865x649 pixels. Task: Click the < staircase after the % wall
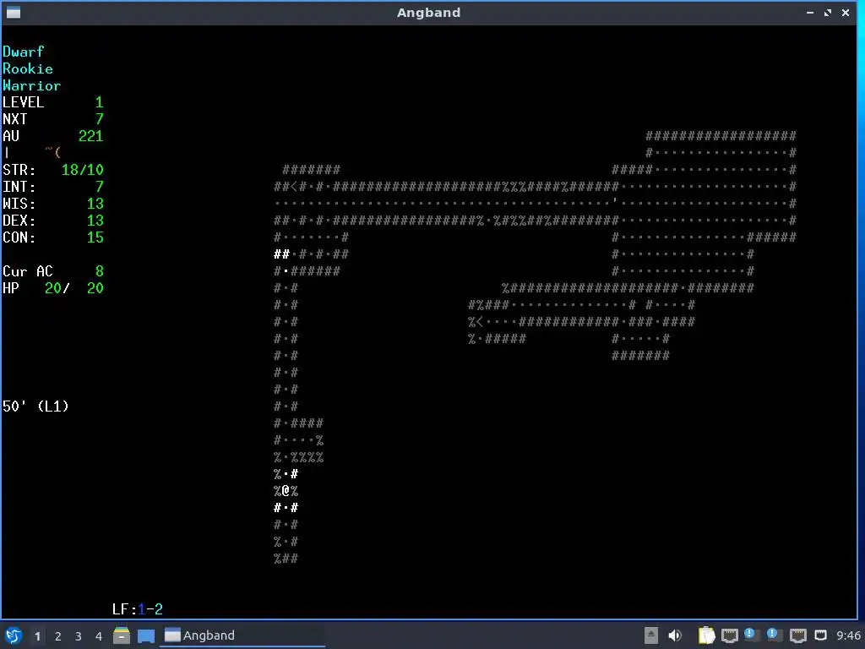[x=480, y=322]
